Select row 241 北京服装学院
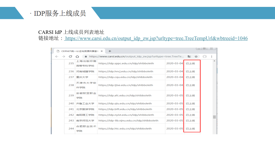 pyautogui.click(x=85, y=109)
